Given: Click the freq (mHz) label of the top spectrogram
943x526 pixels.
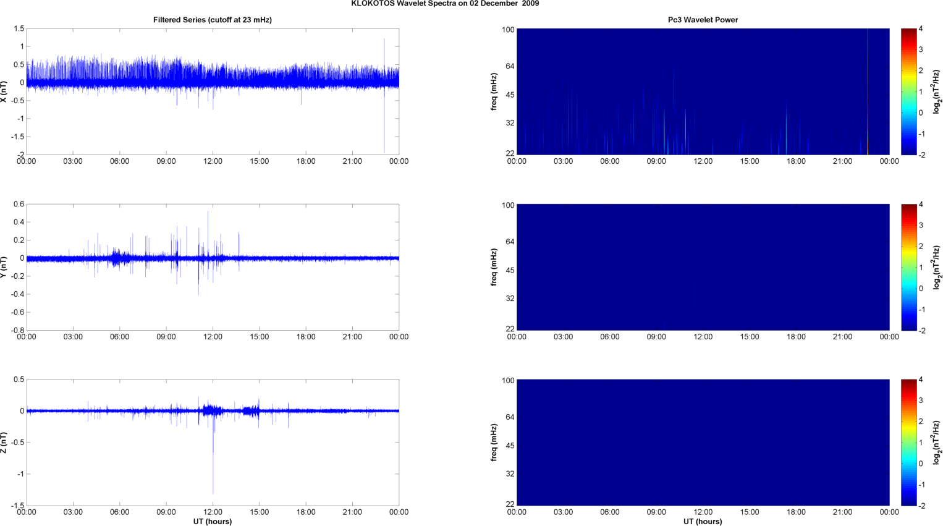Looking at the screenshot, I should pos(494,91).
